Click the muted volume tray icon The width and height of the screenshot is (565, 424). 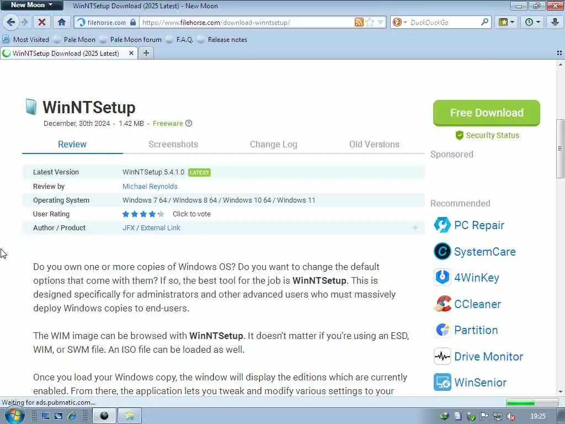pos(510,416)
